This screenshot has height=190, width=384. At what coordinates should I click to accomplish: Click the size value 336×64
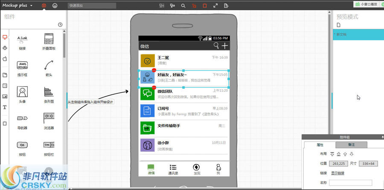pyautogui.click(x=368, y=163)
